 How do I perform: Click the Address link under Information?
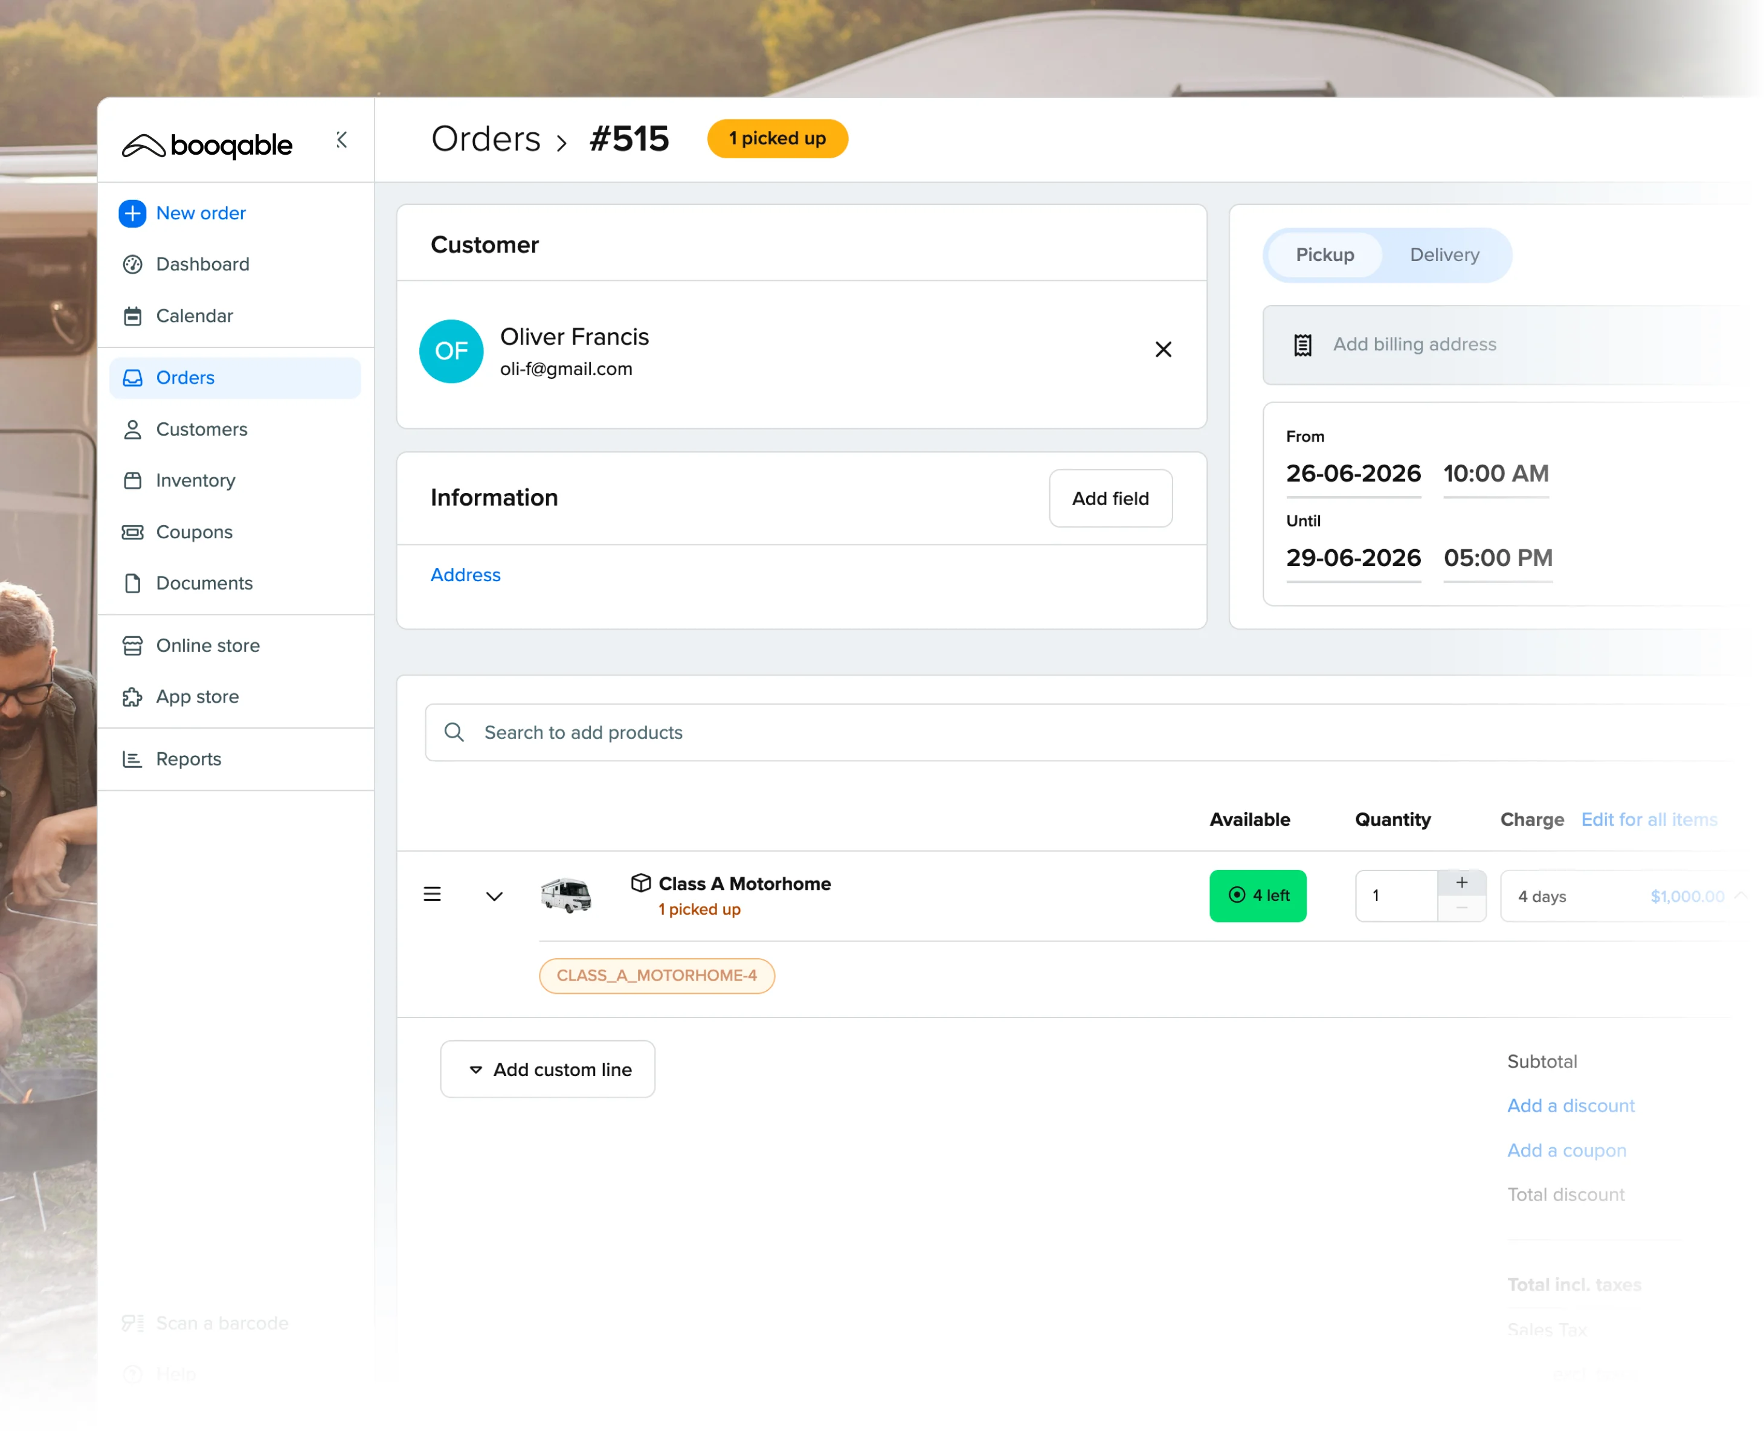click(465, 576)
